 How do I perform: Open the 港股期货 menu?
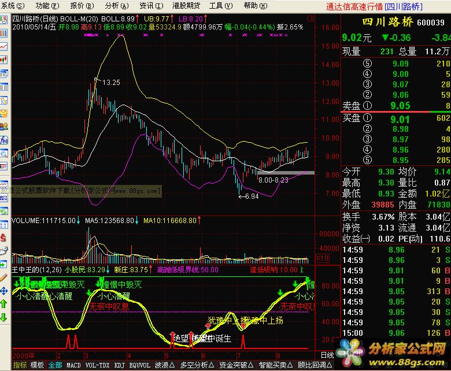point(186,6)
